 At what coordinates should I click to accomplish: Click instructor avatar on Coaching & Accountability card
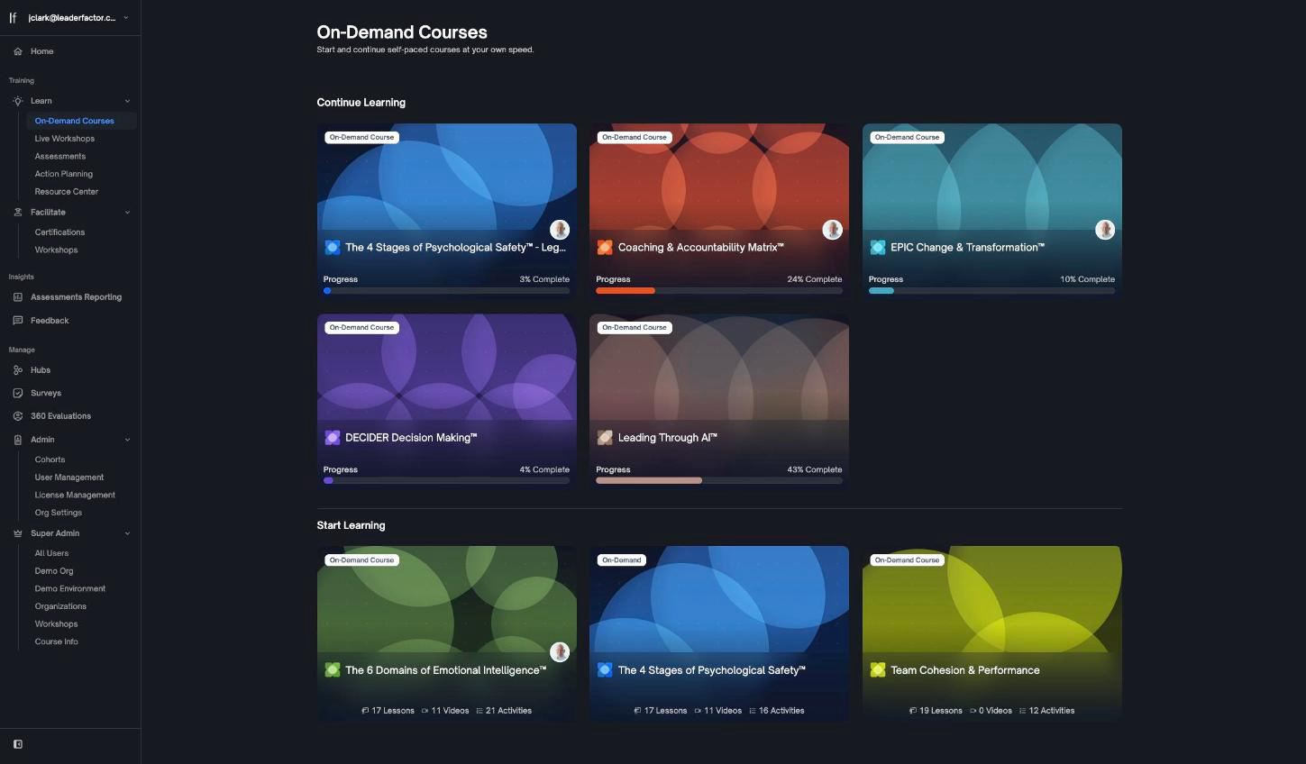[x=833, y=230]
